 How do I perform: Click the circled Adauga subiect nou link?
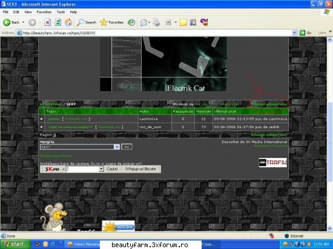[269, 105]
